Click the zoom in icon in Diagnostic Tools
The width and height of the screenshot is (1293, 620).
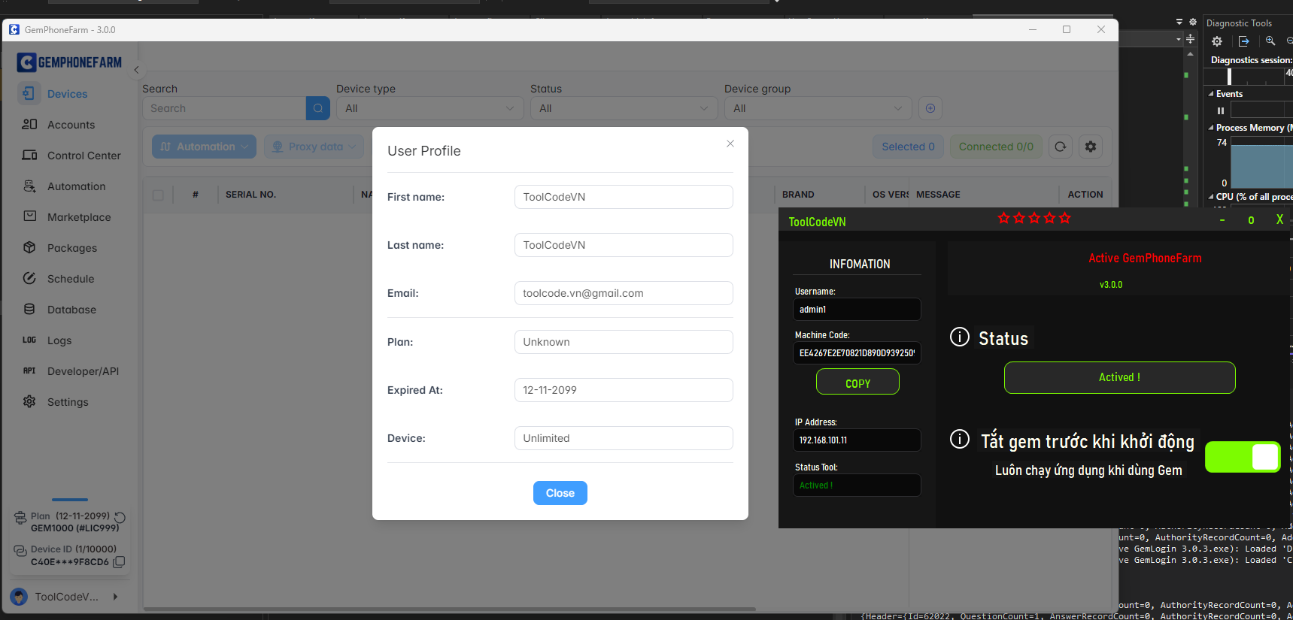1270,41
